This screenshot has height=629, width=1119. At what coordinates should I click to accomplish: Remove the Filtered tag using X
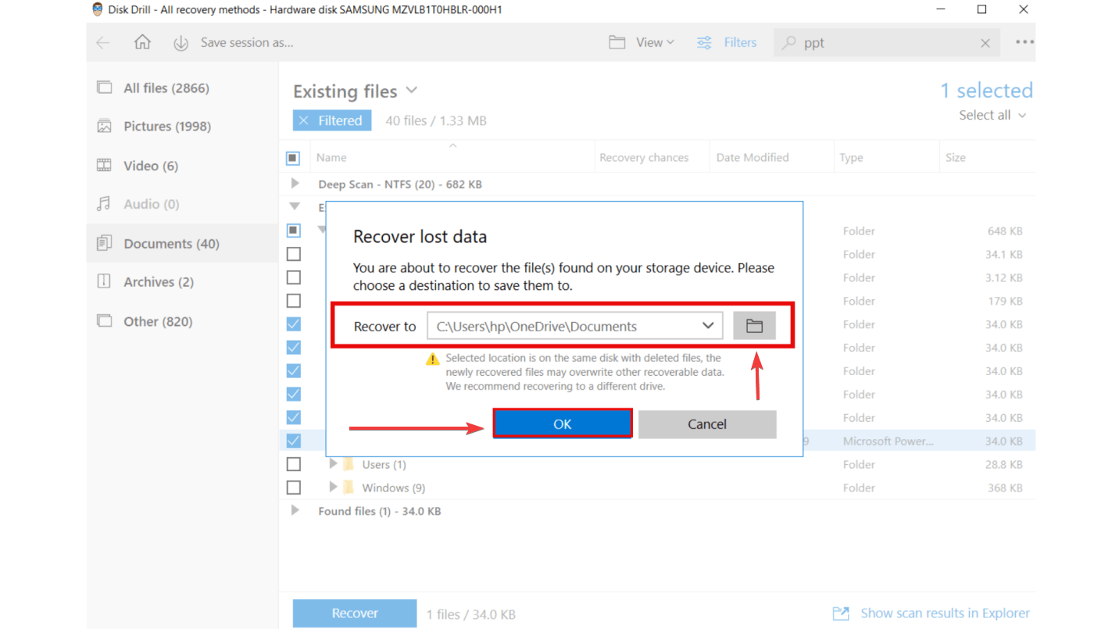(x=304, y=120)
